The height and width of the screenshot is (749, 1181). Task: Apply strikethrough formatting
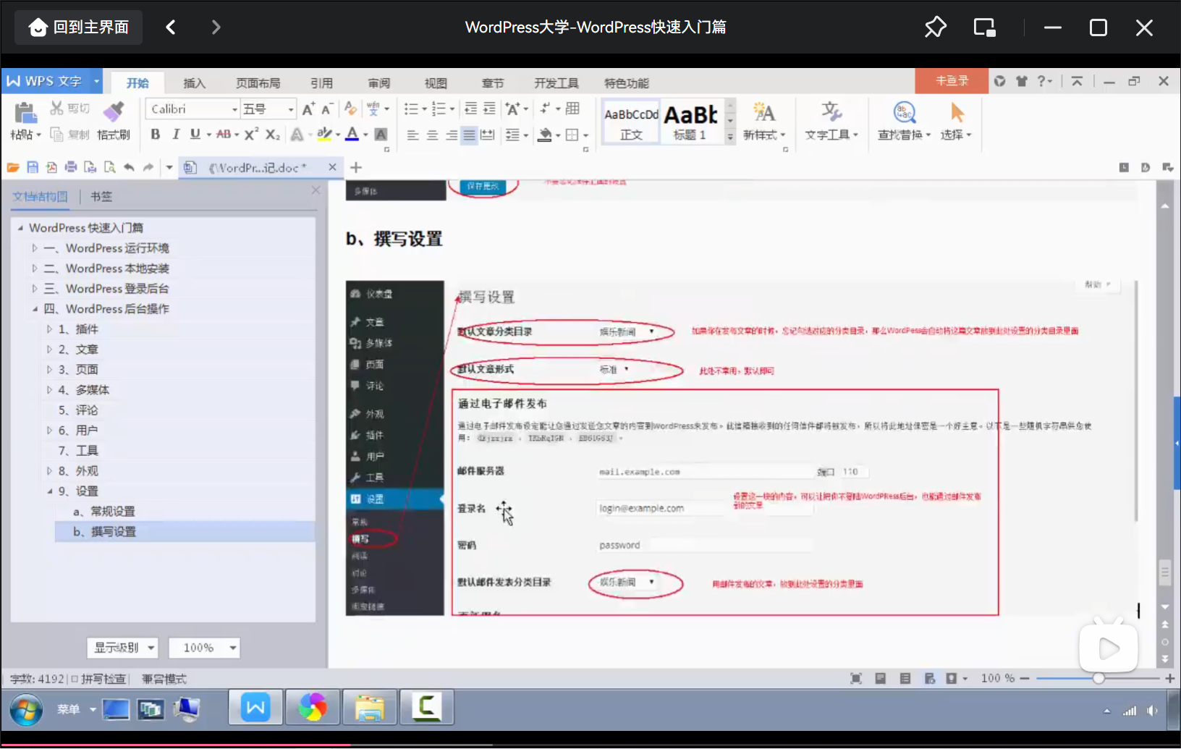tap(224, 135)
